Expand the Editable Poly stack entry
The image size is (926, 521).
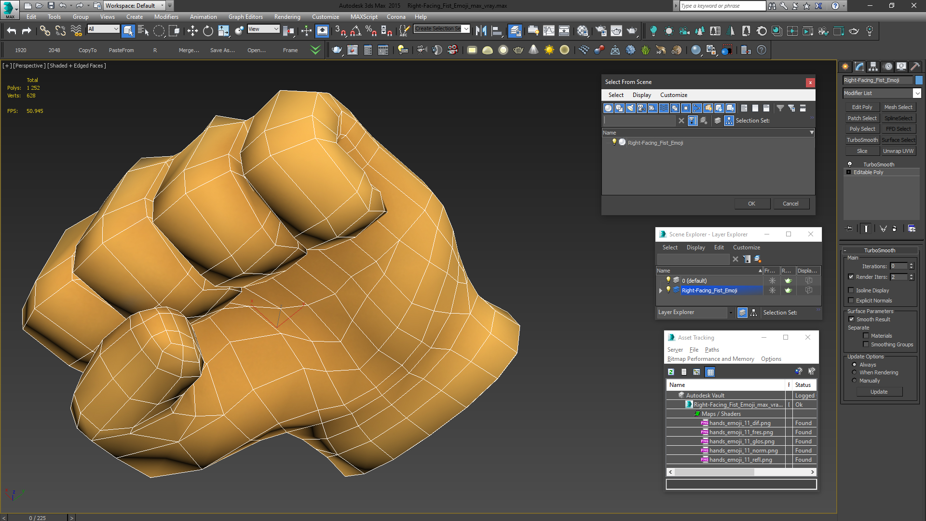click(849, 172)
